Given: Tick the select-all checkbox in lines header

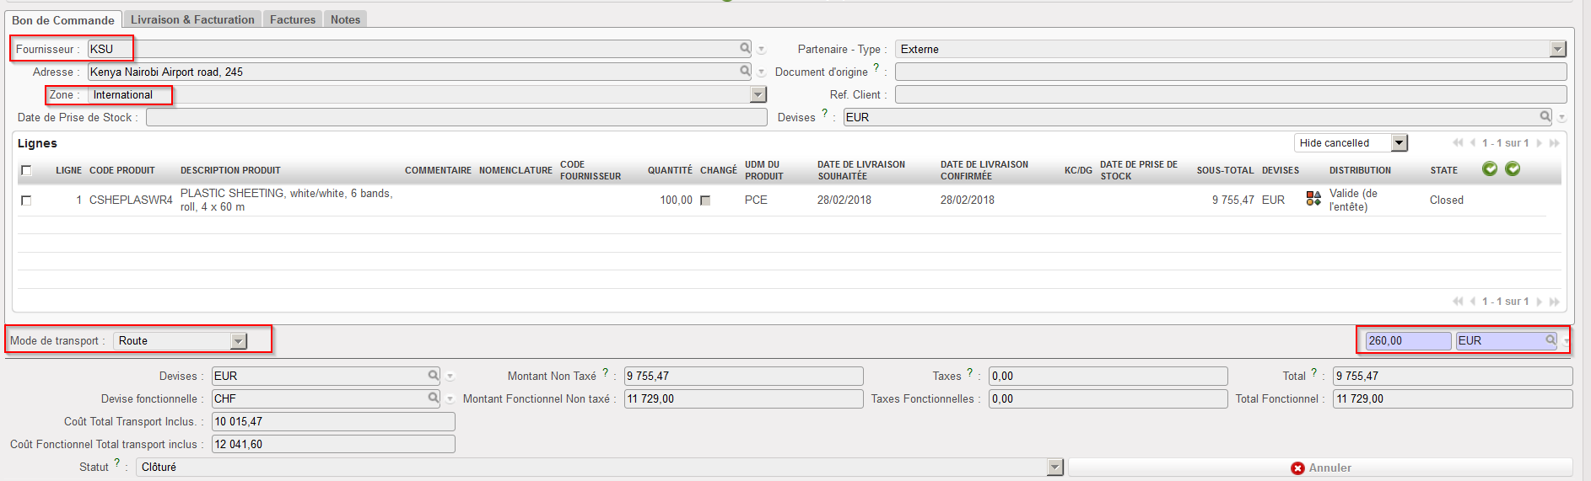Looking at the screenshot, I should pos(26,170).
